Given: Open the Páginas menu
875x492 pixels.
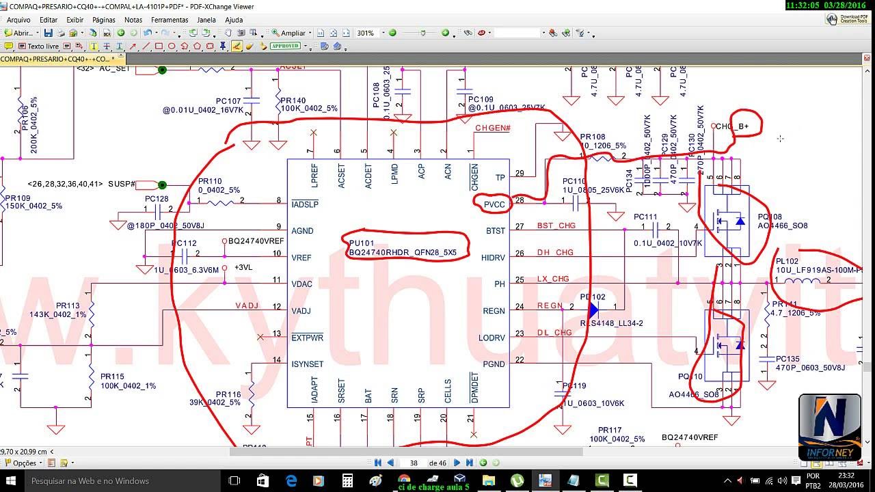Looking at the screenshot, I should pos(104,20).
